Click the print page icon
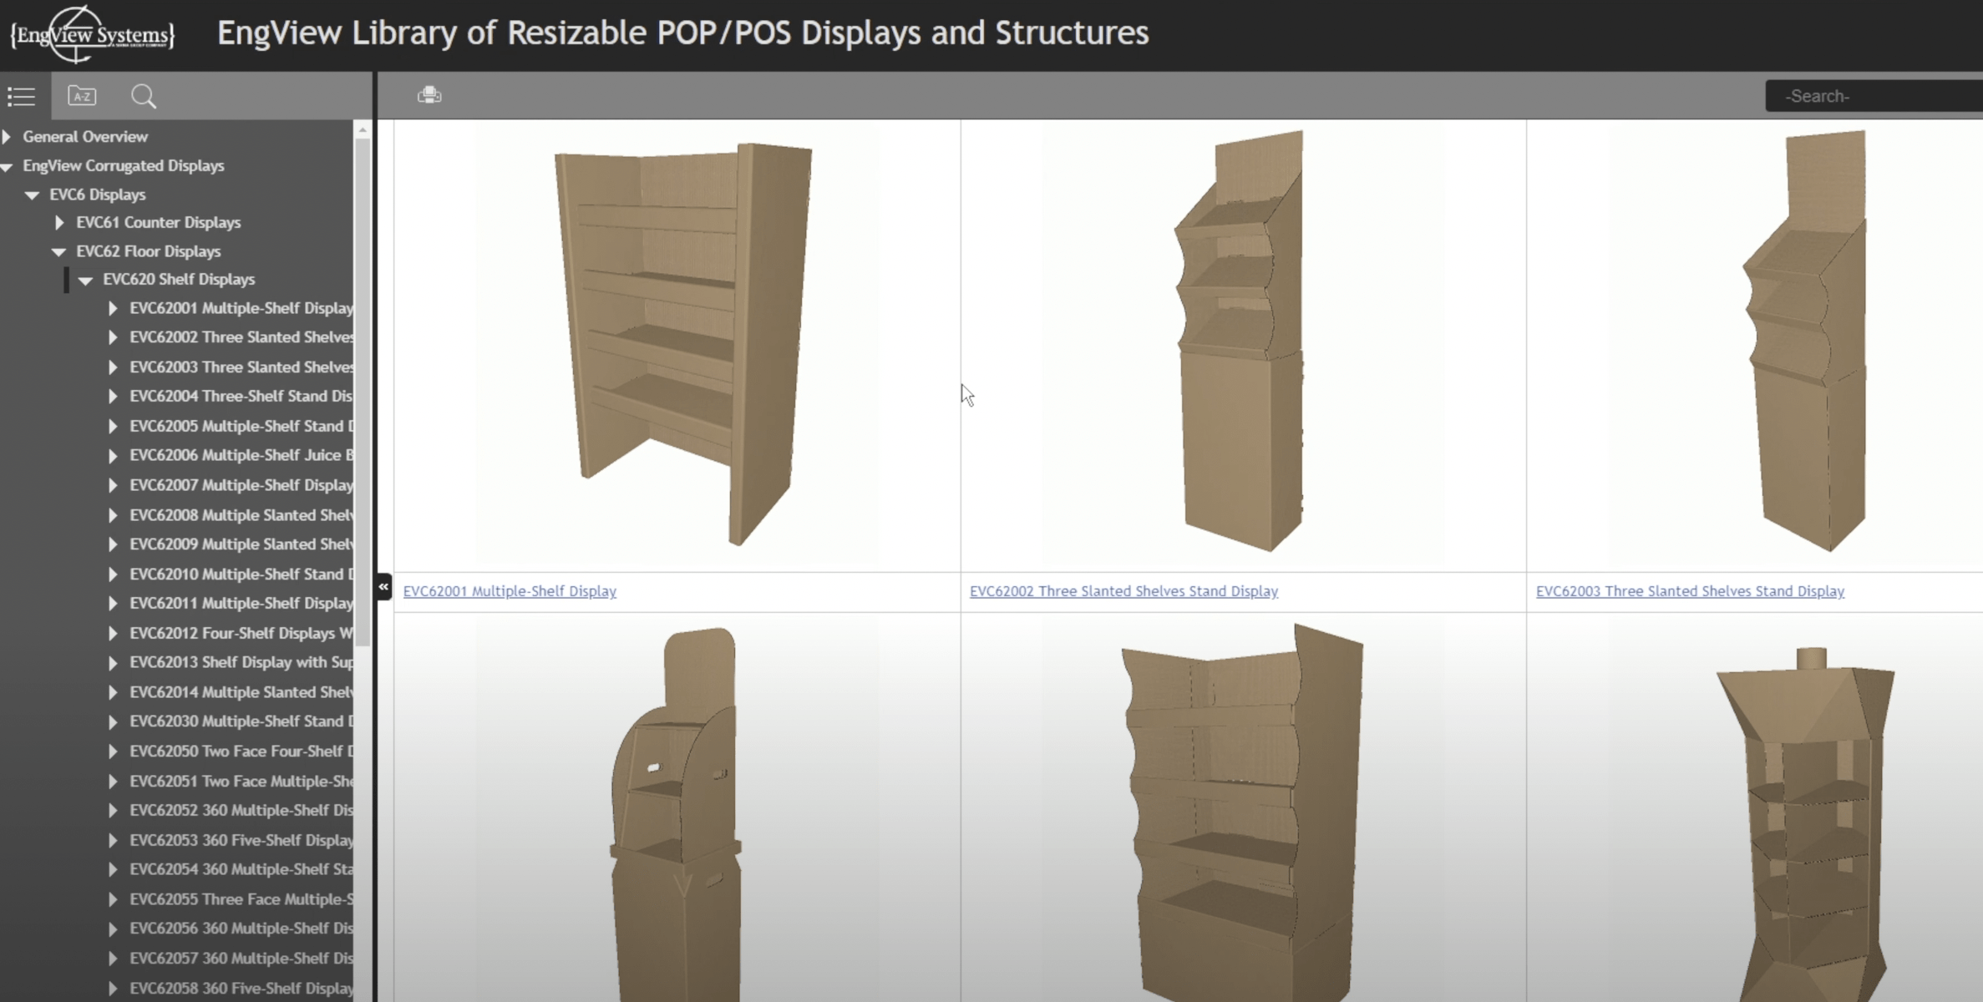The height and width of the screenshot is (1002, 1983). point(429,94)
